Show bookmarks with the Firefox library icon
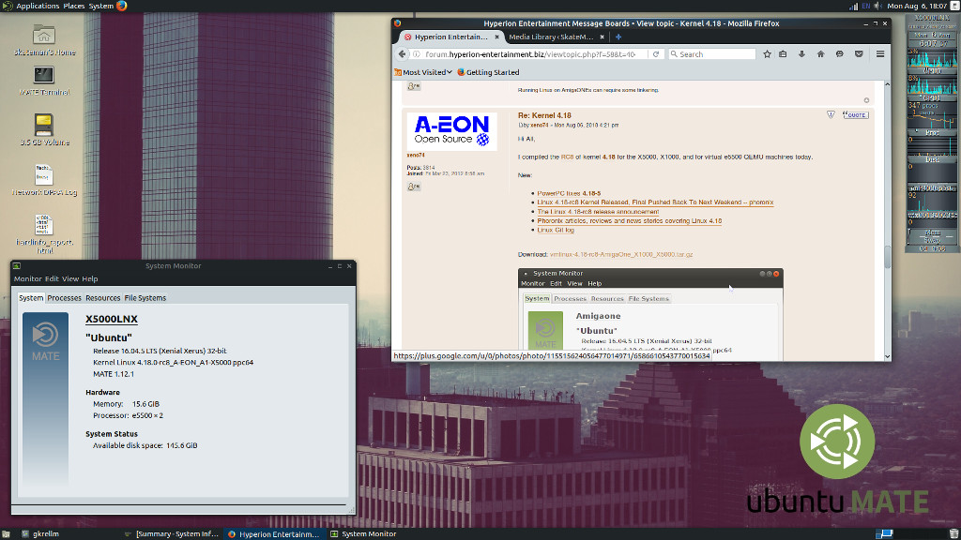This screenshot has height=540, width=961. pos(784,53)
